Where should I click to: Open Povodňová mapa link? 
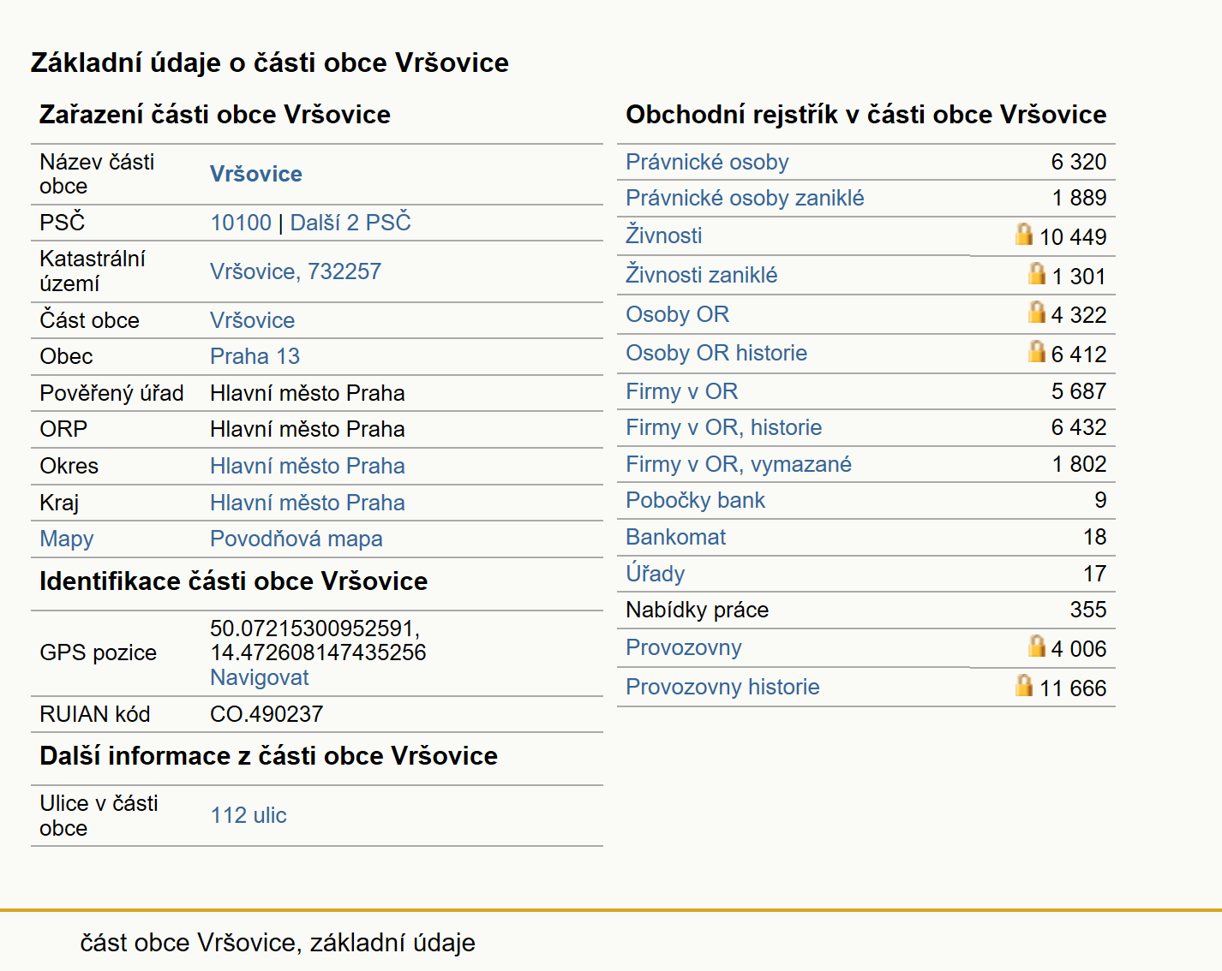296,539
